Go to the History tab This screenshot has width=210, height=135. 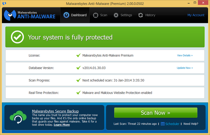pos(147,15)
